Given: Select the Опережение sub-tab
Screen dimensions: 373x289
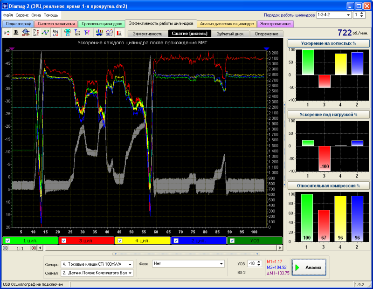Looking at the screenshot, I should (266, 34).
